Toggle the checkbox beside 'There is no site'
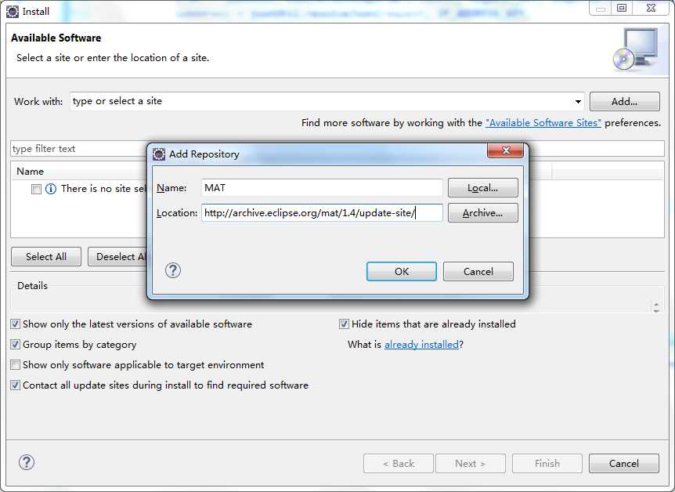675x492 pixels. point(36,189)
